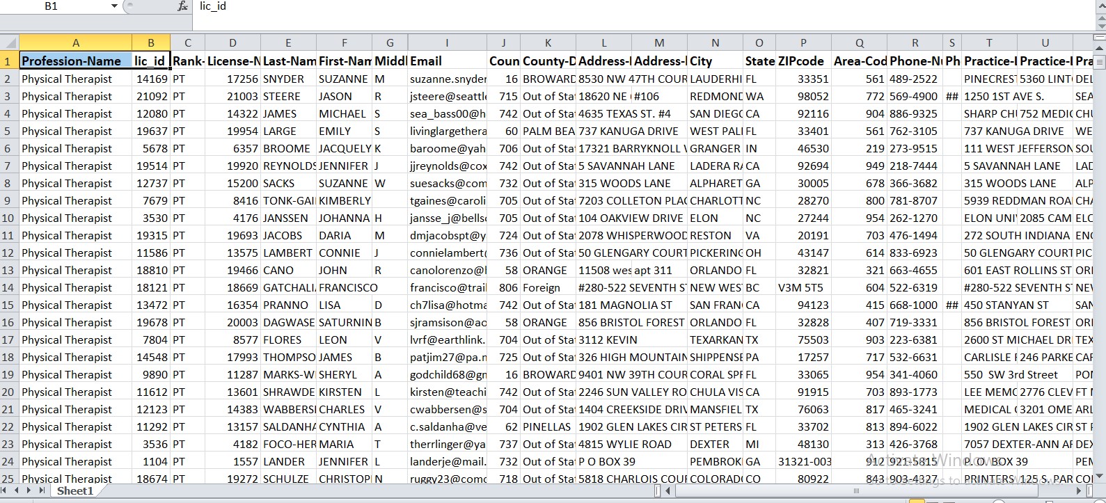Select the cell containing ALPHARETTA city

pos(715,183)
